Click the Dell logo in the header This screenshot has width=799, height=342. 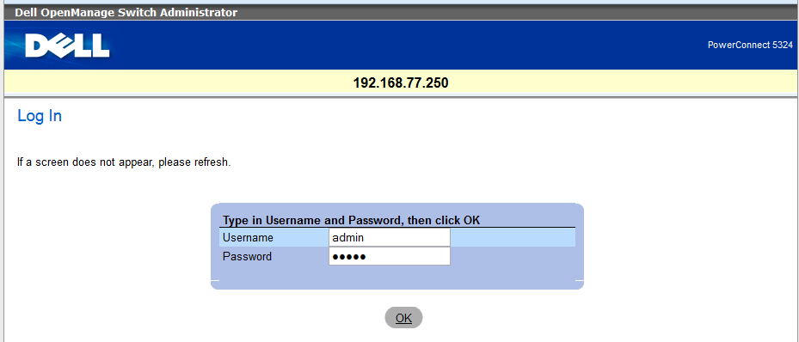[x=68, y=46]
